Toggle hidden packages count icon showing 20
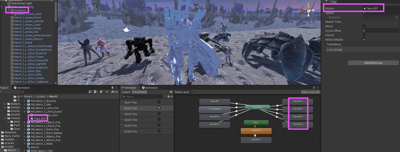Screen dimensions: 400x152 [114, 92]
